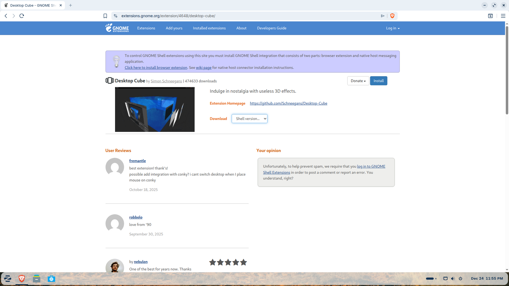Click the 'love from '90' review text
The width and height of the screenshot is (509, 286).
(x=140, y=225)
